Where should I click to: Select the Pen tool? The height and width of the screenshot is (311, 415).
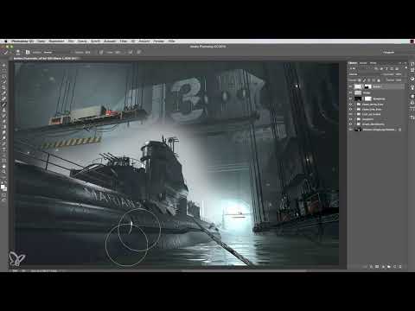[3, 143]
